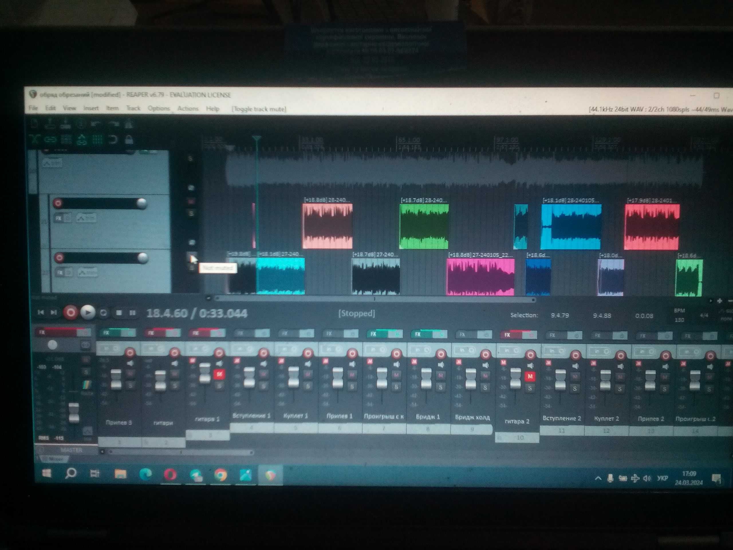Click the New project toolbar icon
Image resolution: width=733 pixels, height=550 pixels.
(x=34, y=124)
